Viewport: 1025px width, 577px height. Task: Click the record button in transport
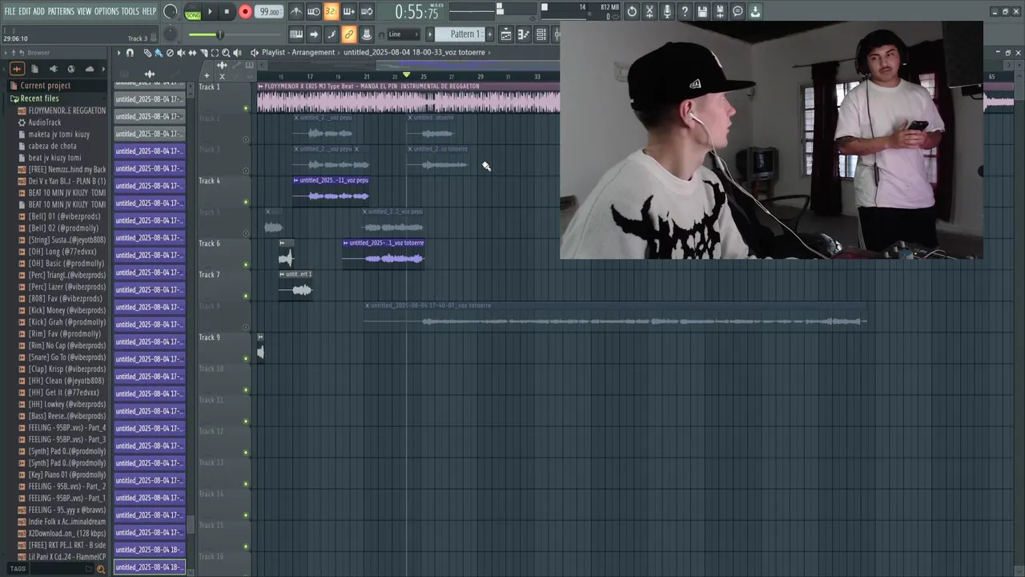[245, 11]
